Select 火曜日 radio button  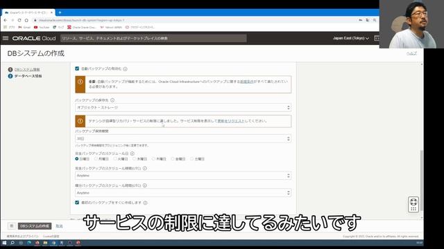click(x=115, y=159)
